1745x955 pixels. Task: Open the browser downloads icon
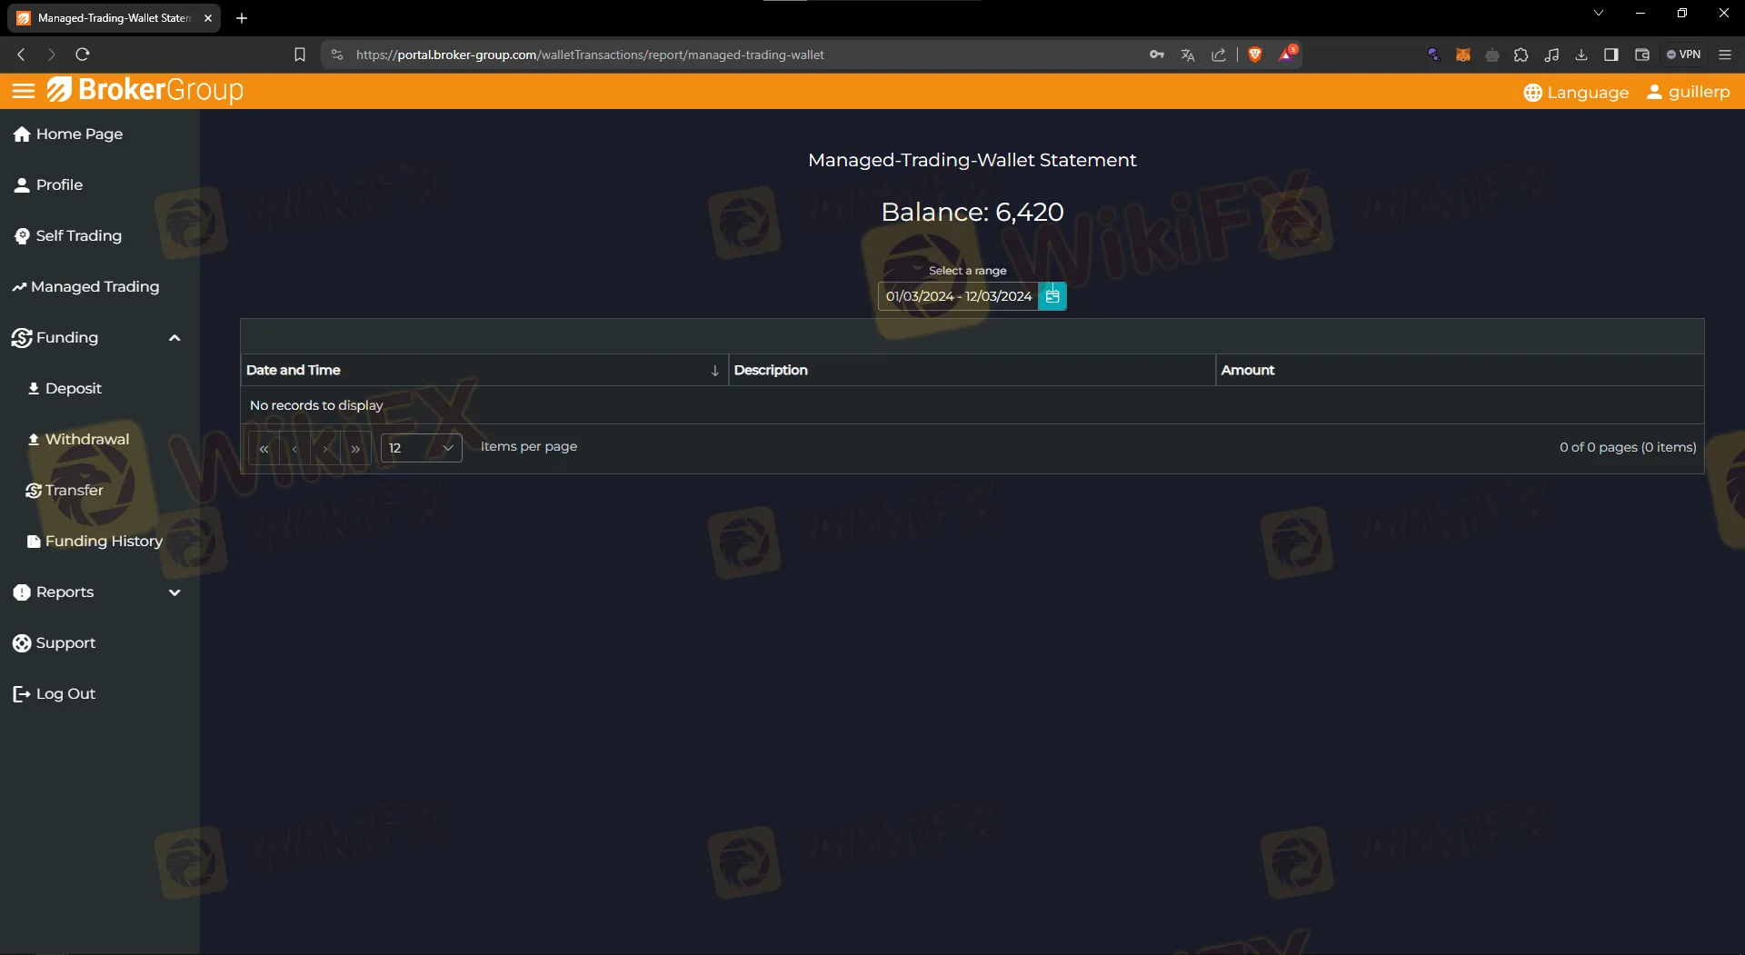pos(1581,55)
